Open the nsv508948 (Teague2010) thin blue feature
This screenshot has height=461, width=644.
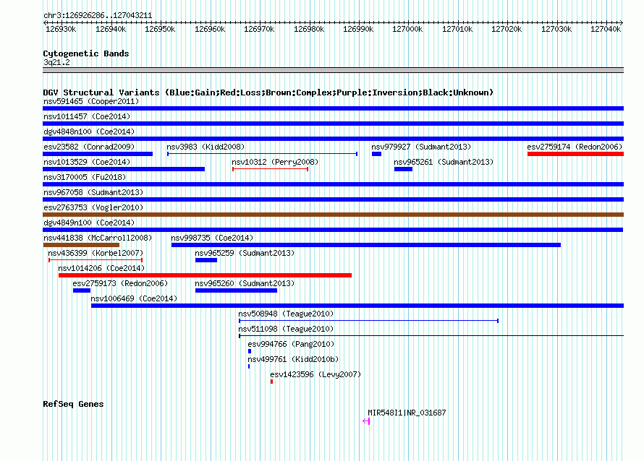pos(368,321)
